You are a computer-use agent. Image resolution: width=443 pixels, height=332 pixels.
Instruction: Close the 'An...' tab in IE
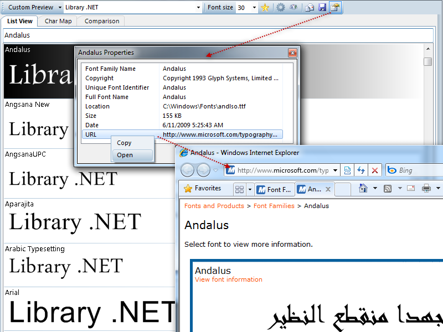[328, 189]
